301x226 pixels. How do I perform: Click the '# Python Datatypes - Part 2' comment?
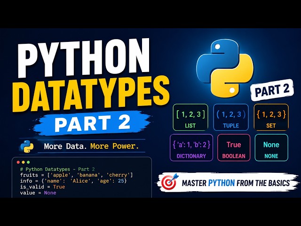(x=57, y=169)
